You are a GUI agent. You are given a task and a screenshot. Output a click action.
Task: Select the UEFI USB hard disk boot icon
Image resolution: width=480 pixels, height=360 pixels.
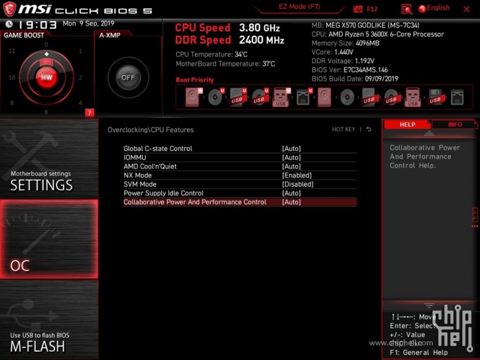(238, 97)
